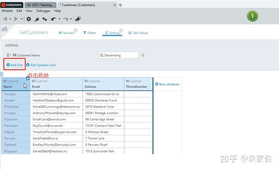Click the 5879 Westend Circle address cell
Viewport: 279px width, 170px height.
coord(103,107)
